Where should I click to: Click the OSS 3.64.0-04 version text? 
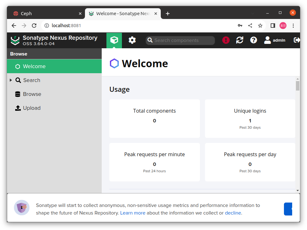pos(39,44)
